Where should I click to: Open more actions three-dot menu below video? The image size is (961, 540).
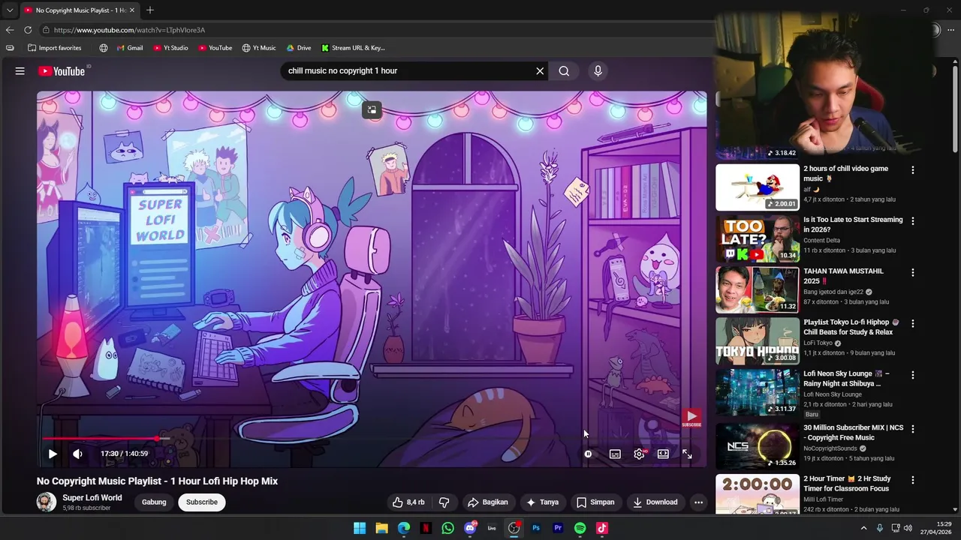pyautogui.click(x=698, y=502)
